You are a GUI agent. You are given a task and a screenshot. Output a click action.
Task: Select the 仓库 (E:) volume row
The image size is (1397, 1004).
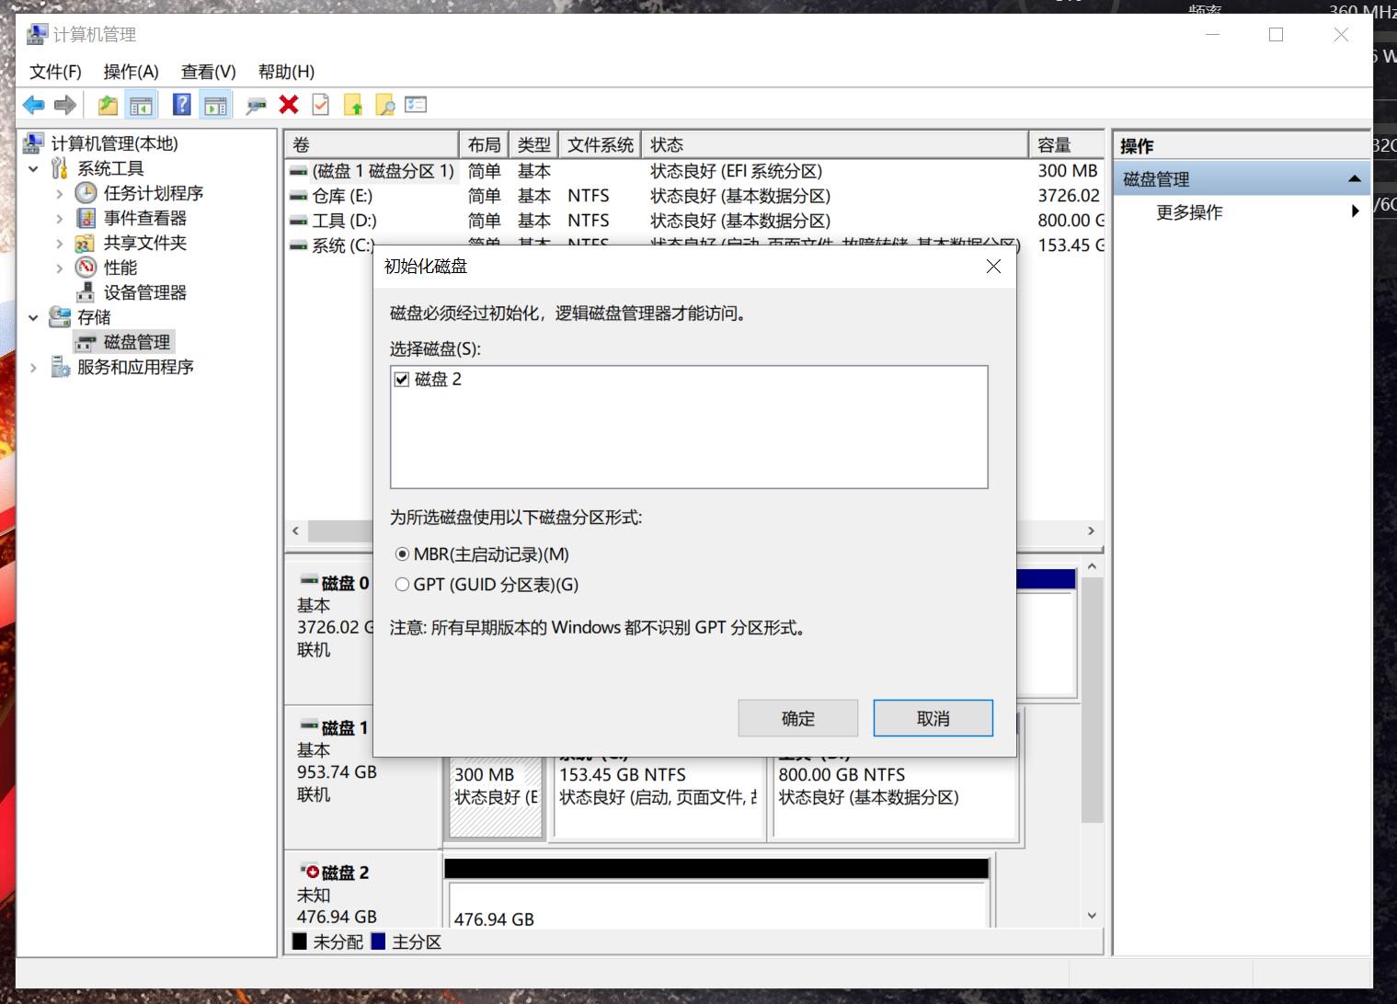point(695,196)
